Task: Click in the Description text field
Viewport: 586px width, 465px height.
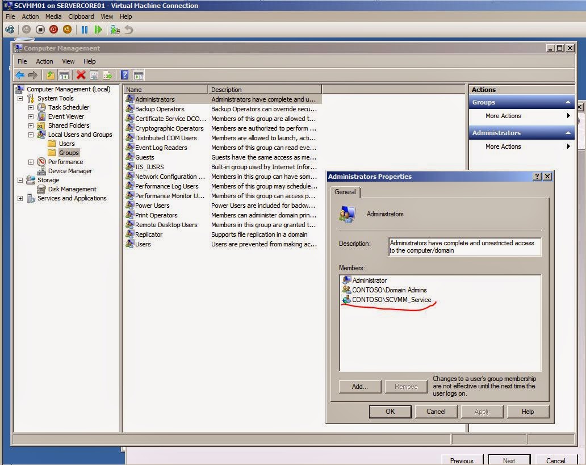Action: 464,247
